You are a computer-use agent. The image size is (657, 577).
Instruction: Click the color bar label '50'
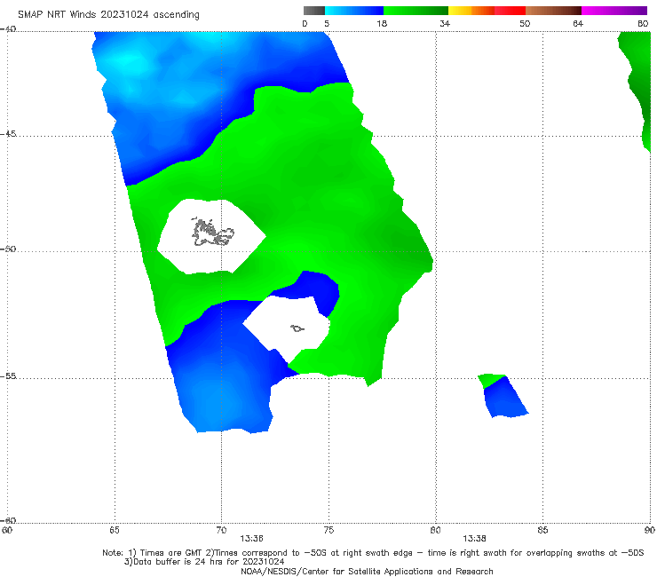[x=525, y=23]
